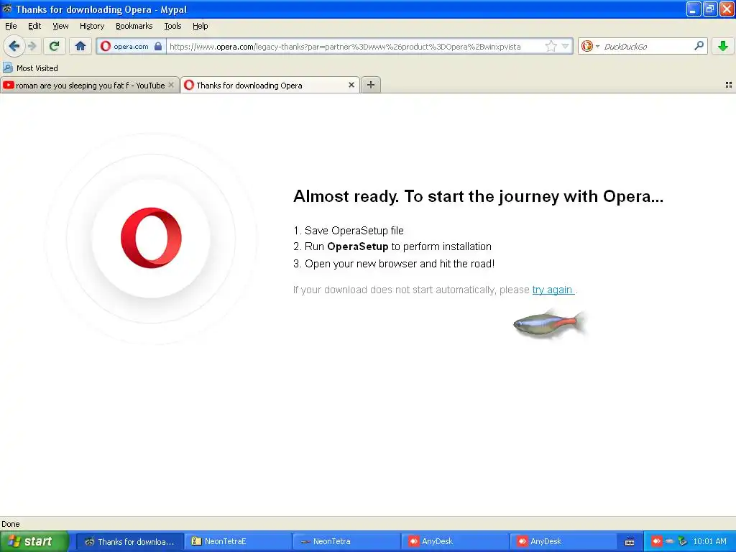
Task: Open the File menu
Action: pyautogui.click(x=11, y=26)
